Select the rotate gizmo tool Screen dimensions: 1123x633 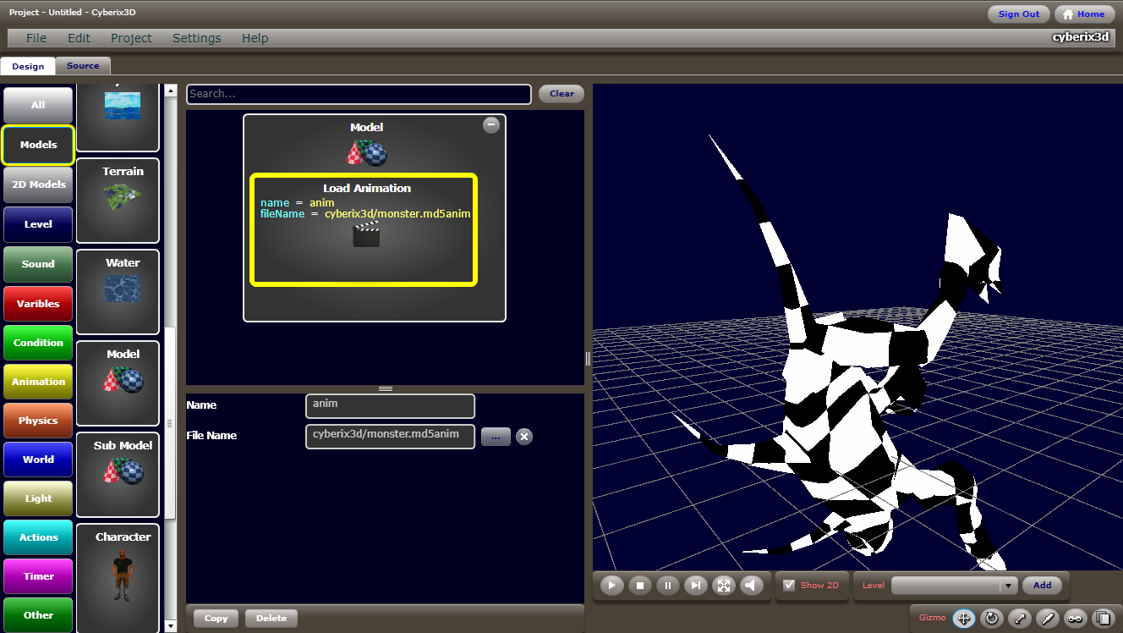click(992, 618)
